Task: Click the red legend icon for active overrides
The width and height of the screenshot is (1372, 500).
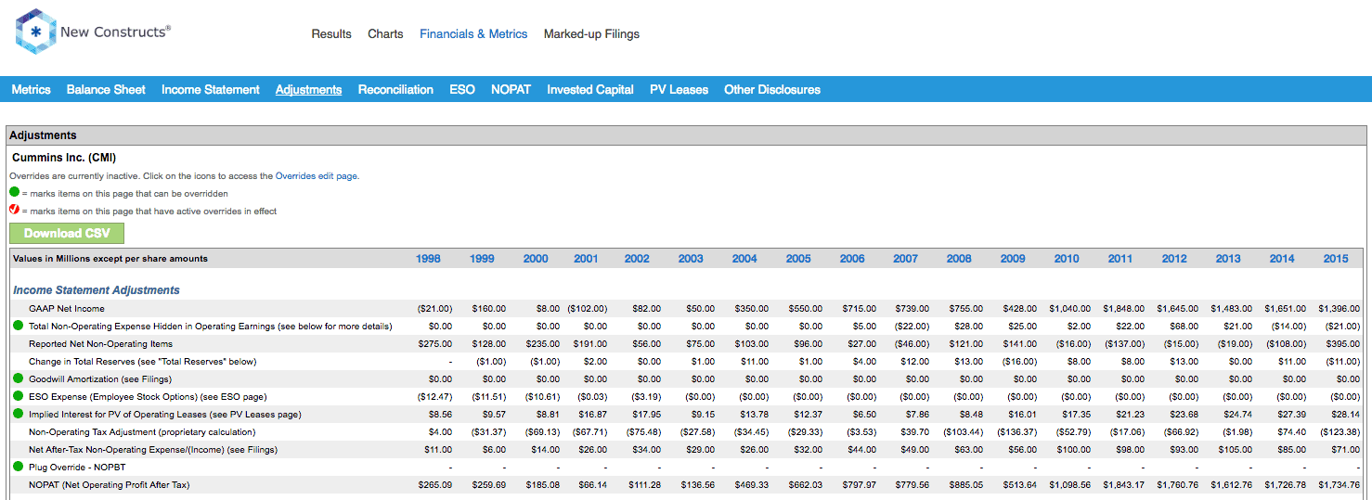Action: point(14,211)
